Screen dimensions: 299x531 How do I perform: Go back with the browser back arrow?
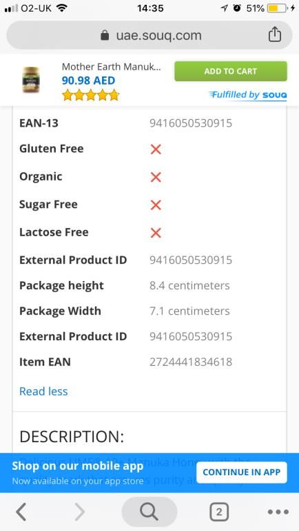coord(21,512)
